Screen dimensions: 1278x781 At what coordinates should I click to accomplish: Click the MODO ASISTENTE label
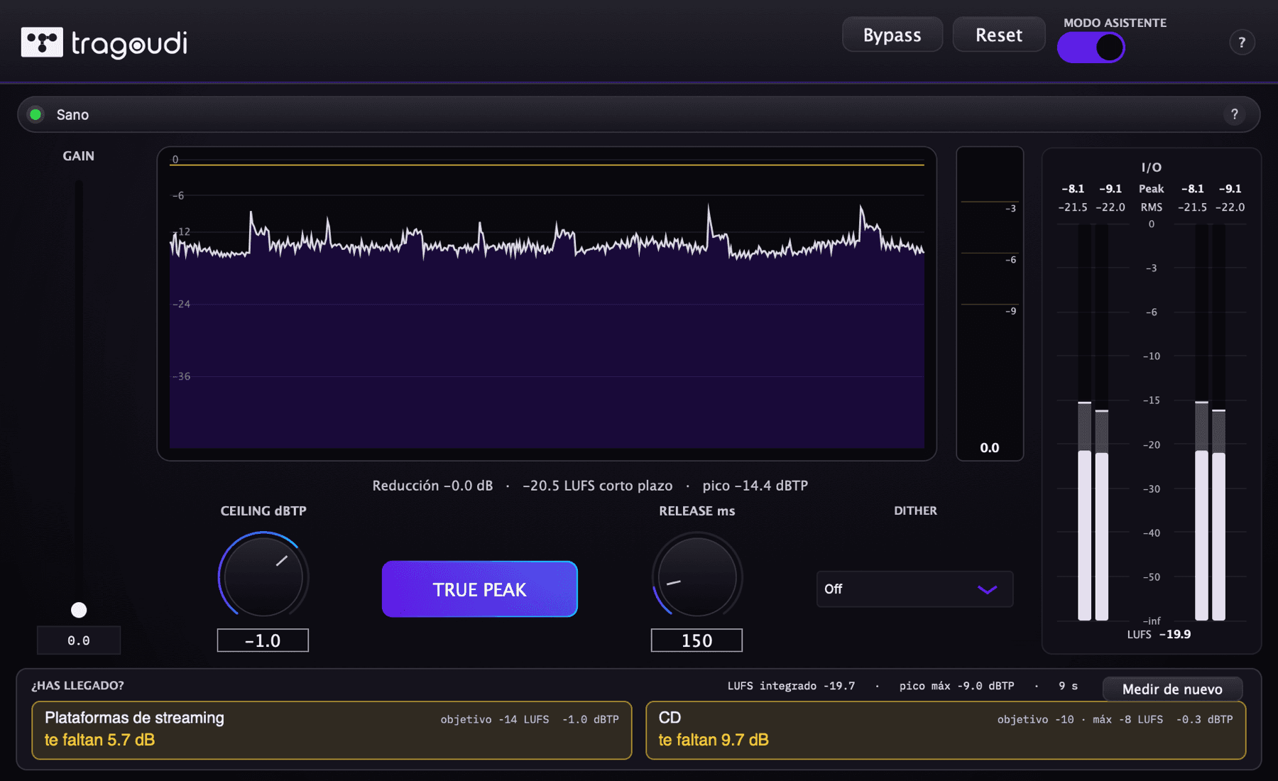[x=1115, y=23]
